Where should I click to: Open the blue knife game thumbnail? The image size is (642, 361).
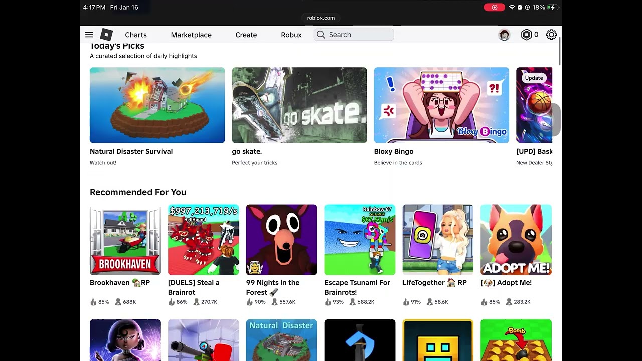pyautogui.click(x=360, y=340)
